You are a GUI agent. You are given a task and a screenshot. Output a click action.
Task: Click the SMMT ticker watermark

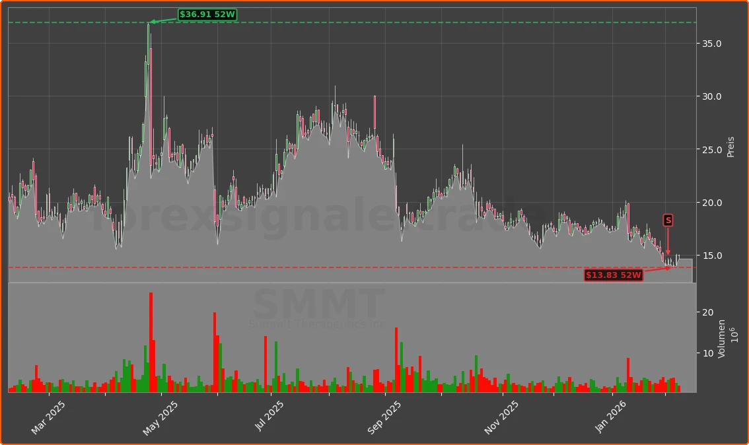tap(320, 305)
